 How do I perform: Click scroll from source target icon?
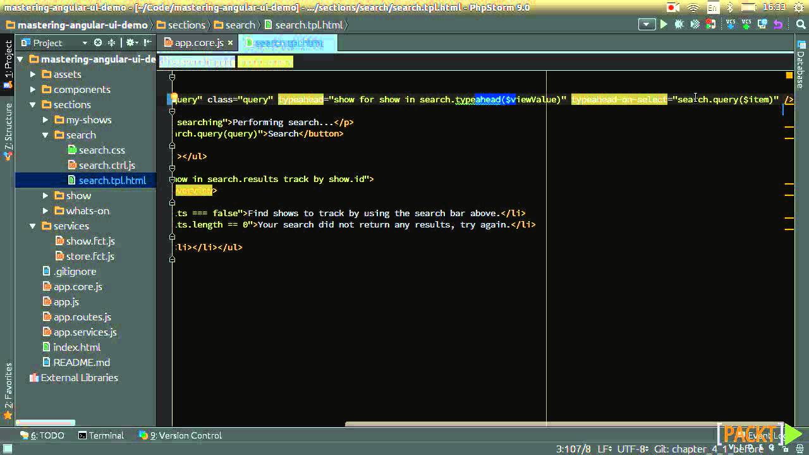[x=98, y=42]
